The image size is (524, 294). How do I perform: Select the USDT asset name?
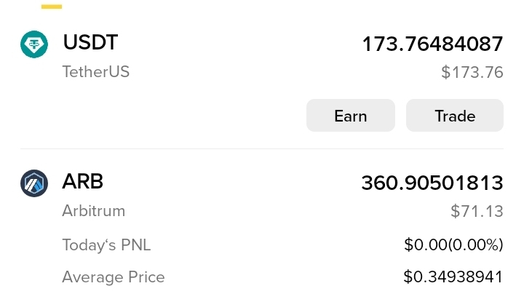click(90, 43)
